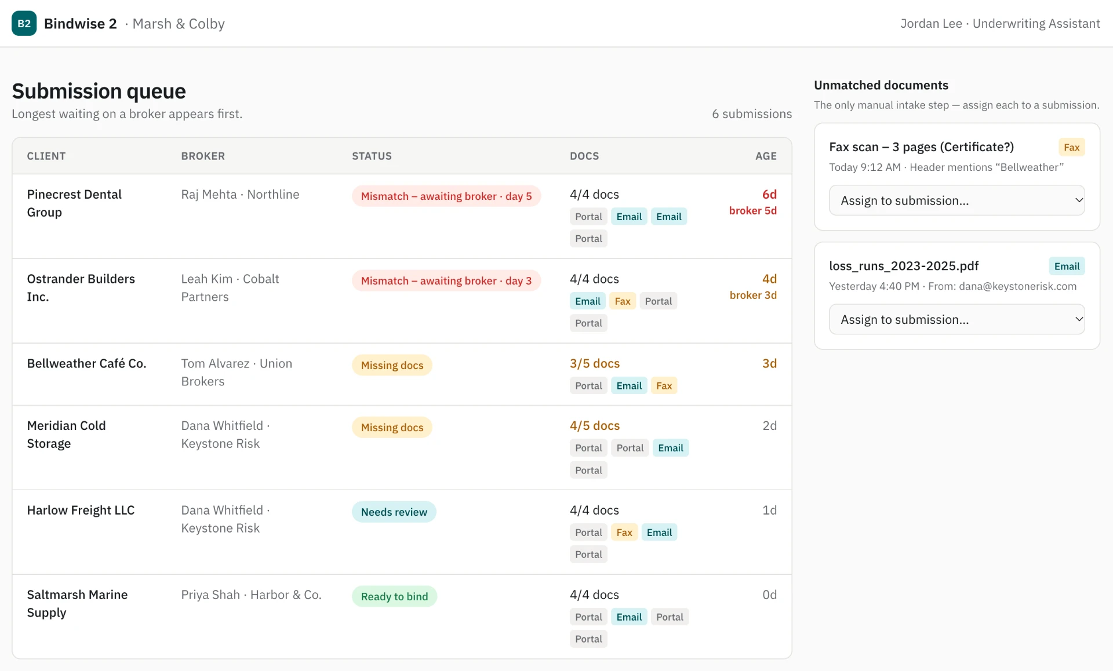Click the Email tag in Saltmarsh Marine docs
Viewport: 1113px width, 671px height.
coord(629,617)
